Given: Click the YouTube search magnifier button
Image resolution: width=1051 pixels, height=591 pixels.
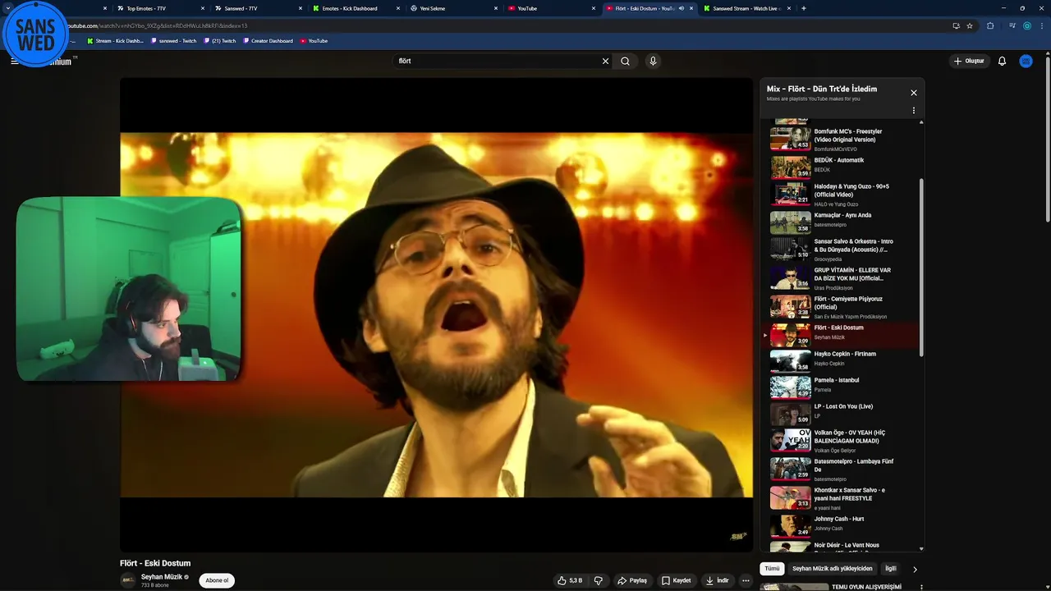Looking at the screenshot, I should click(626, 61).
